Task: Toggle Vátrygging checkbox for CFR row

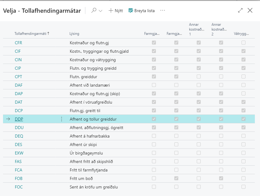Action: click(243, 43)
